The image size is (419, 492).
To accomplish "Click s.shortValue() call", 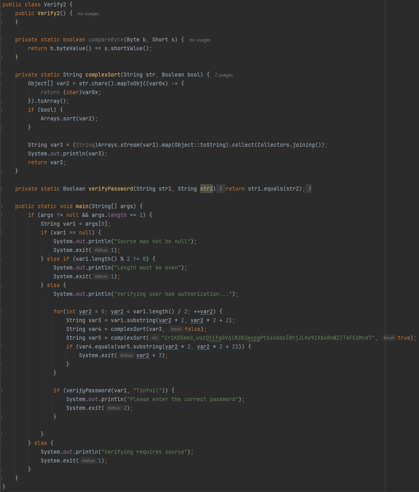I will 127,48.
